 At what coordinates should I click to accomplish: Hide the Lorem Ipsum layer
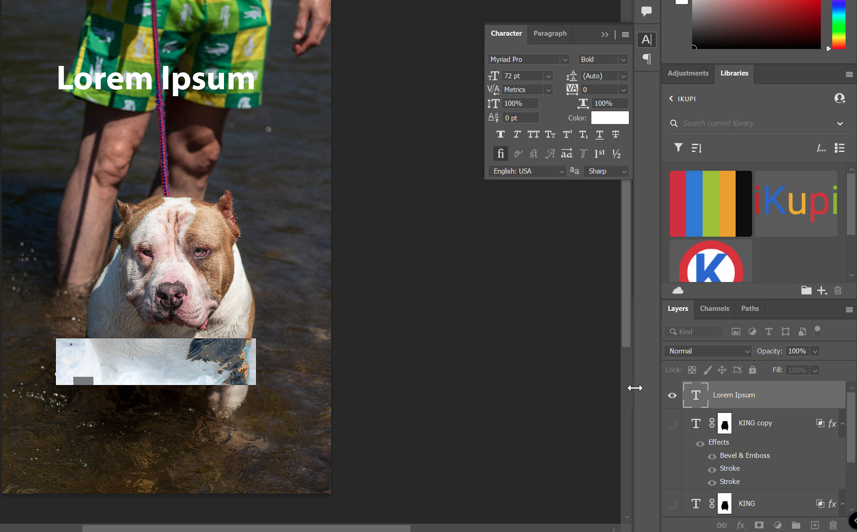[672, 395]
